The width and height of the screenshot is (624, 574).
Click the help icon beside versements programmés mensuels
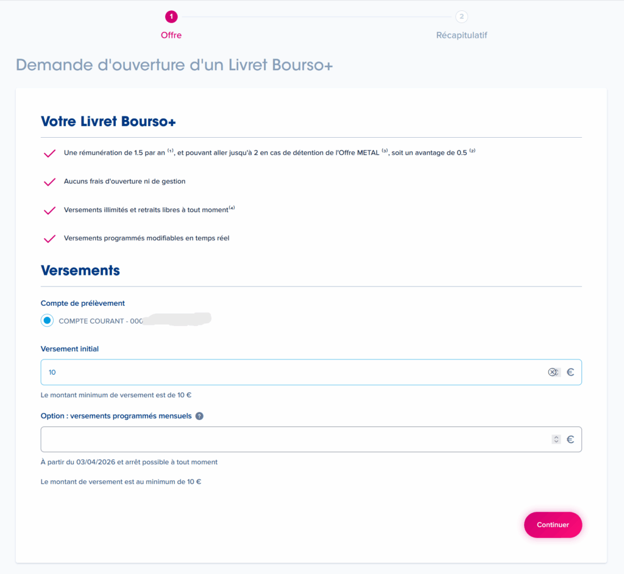pyautogui.click(x=199, y=416)
